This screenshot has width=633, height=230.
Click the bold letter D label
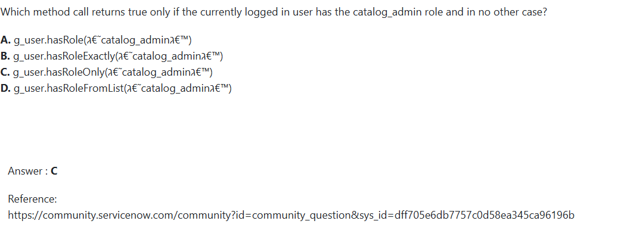(x=5, y=88)
